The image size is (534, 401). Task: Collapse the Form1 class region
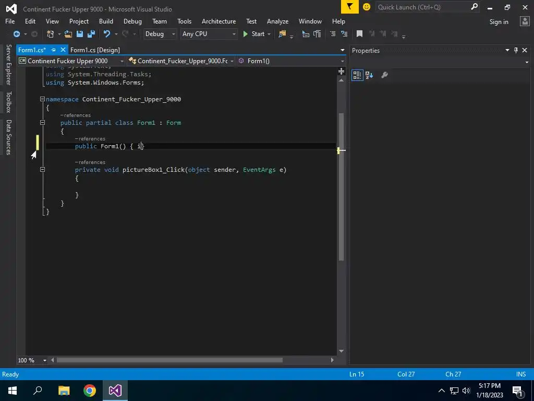pos(42,123)
